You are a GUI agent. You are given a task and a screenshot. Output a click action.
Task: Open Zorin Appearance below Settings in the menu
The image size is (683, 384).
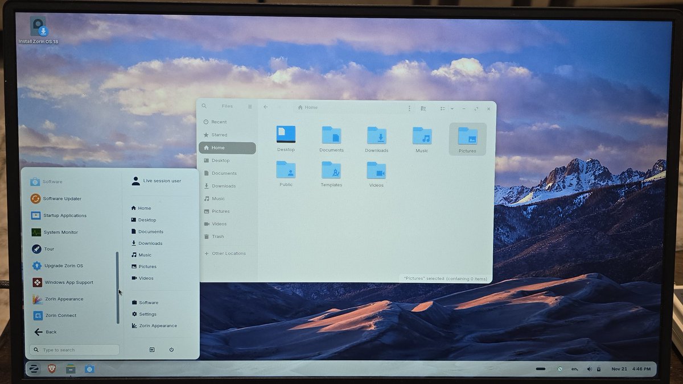(154, 325)
